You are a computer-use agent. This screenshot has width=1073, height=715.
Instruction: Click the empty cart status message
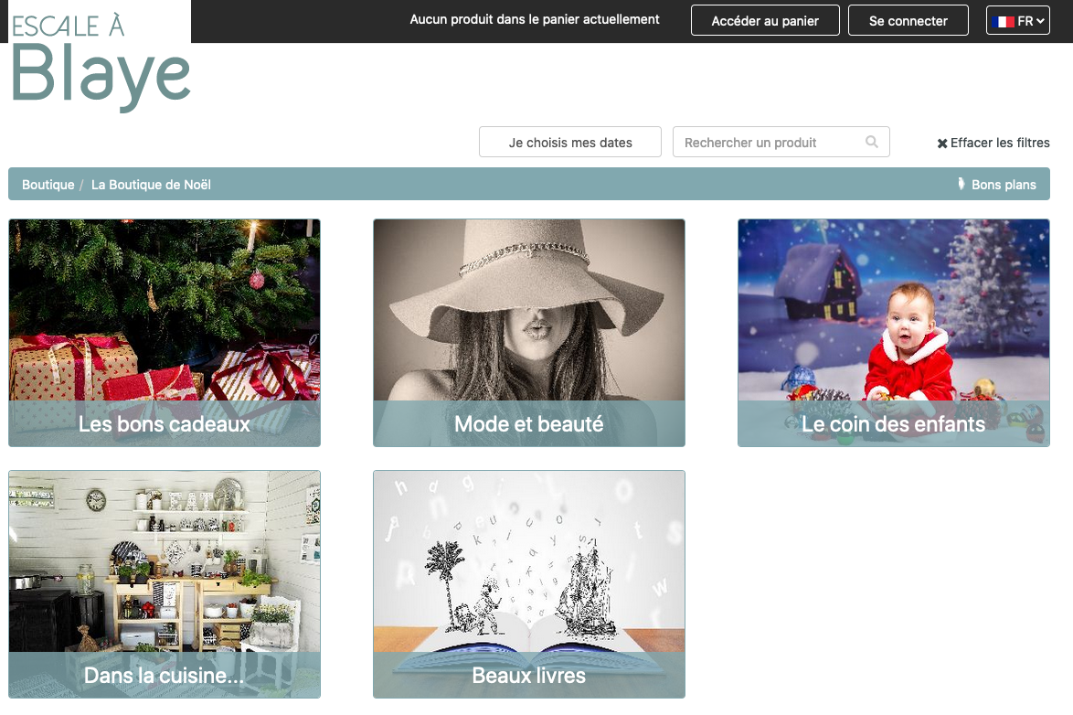[535, 19]
